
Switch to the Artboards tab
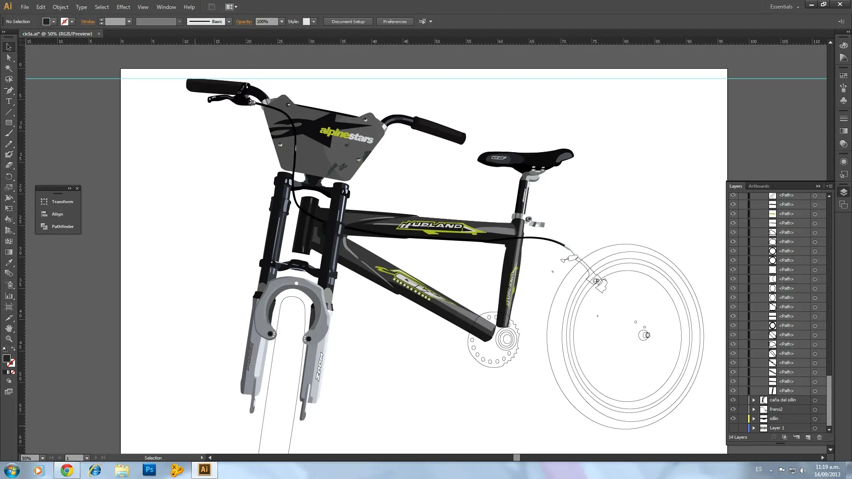[x=758, y=186]
